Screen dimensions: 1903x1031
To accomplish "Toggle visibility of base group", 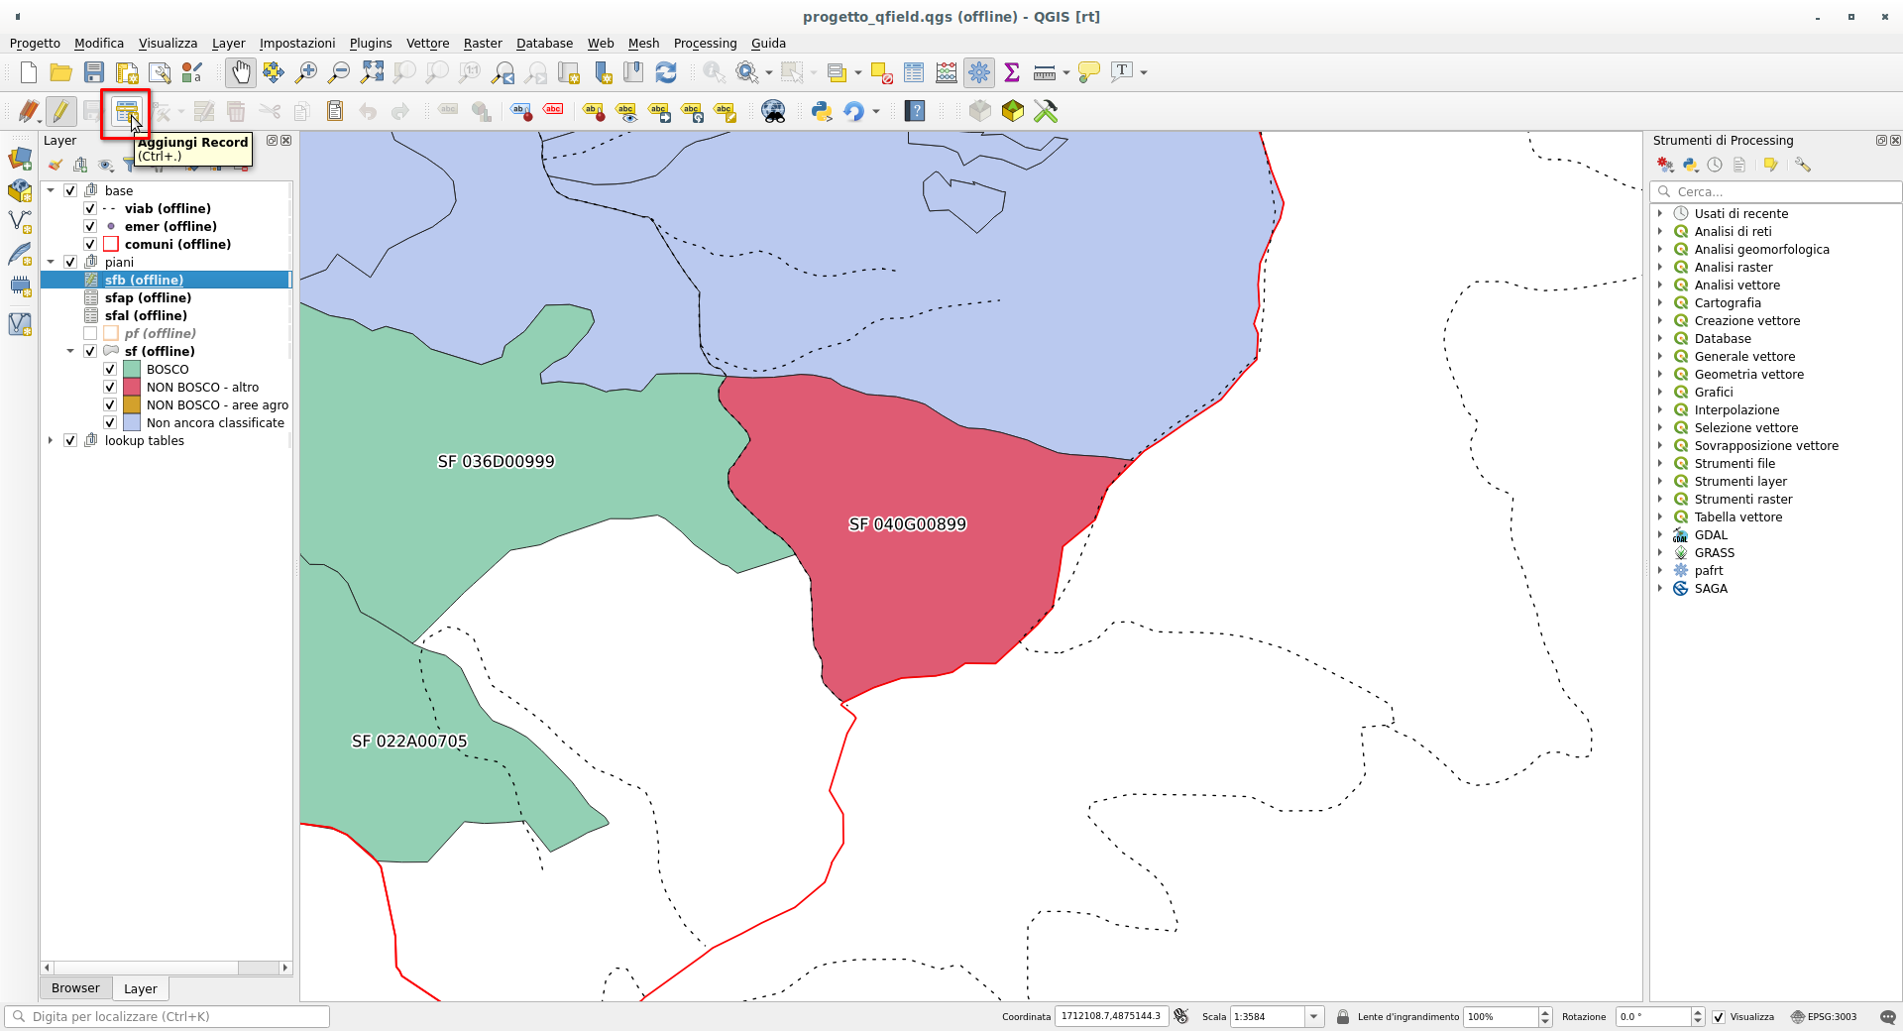I will pyautogui.click(x=70, y=190).
